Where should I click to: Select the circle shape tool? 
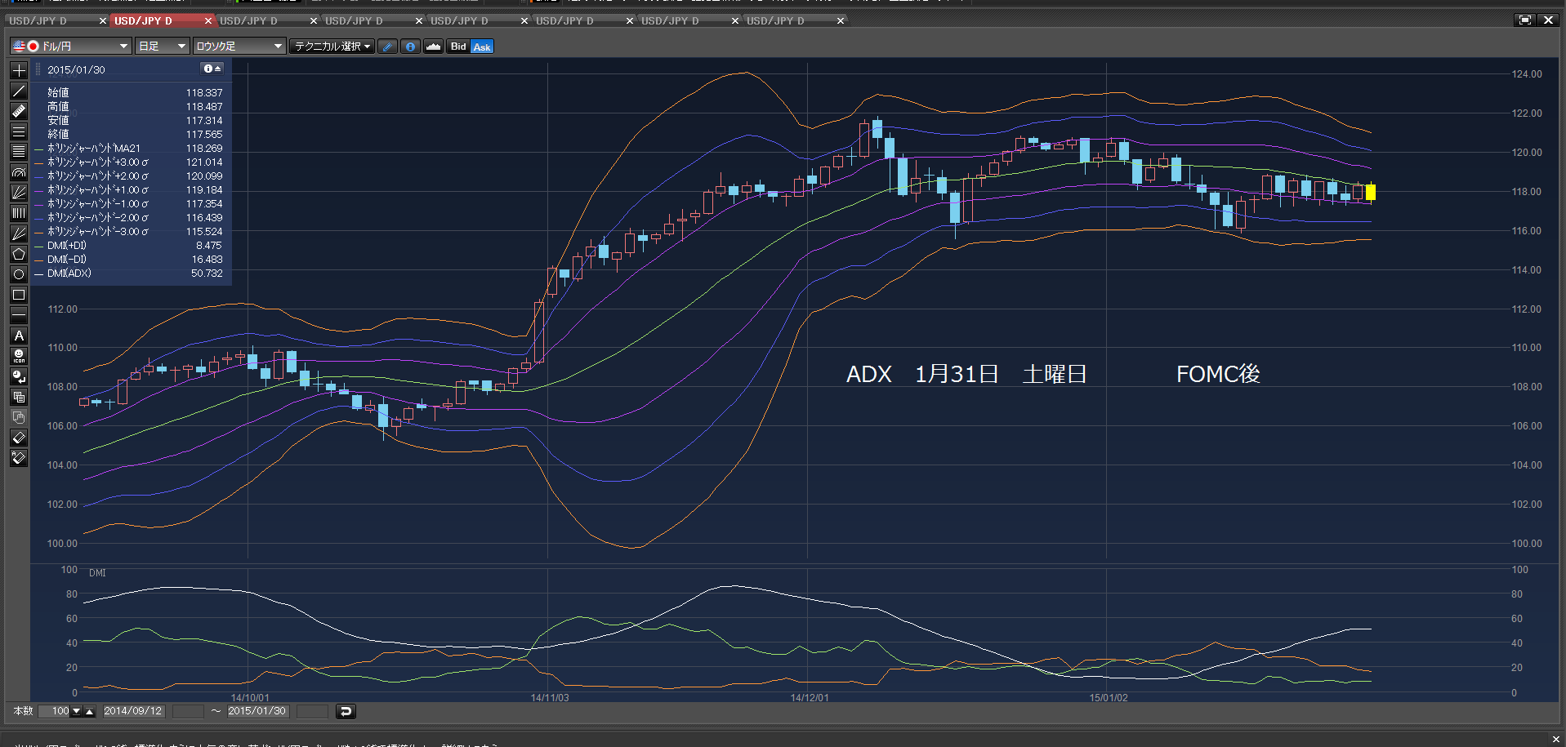click(x=19, y=274)
